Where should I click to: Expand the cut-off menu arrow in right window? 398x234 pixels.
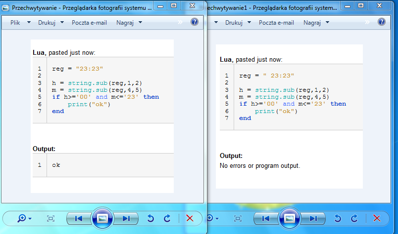pyautogui.click(x=216, y=22)
